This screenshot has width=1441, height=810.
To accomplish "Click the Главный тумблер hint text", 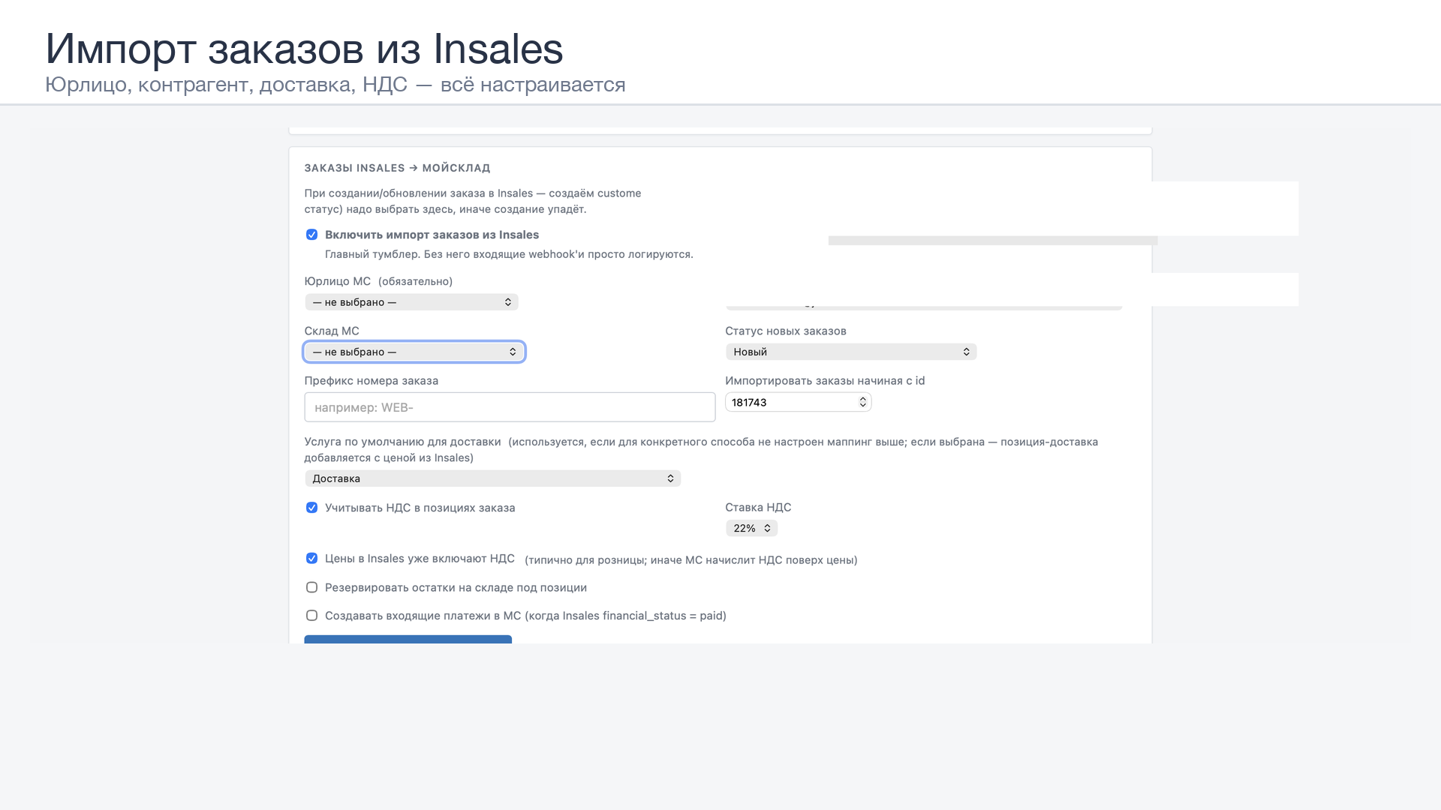I will tap(509, 254).
